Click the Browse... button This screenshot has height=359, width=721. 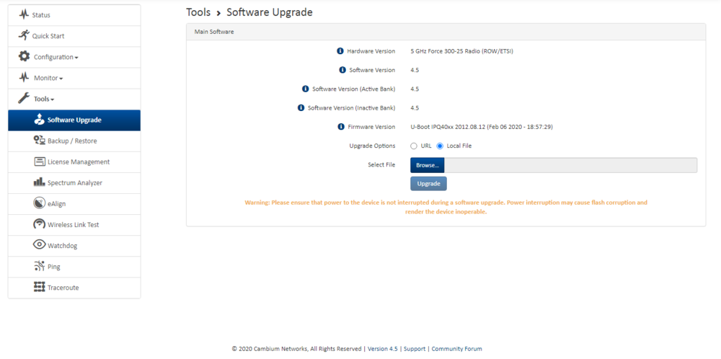[x=427, y=165]
